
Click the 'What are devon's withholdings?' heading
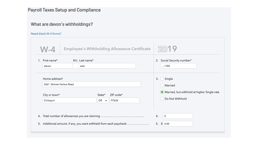62,24
